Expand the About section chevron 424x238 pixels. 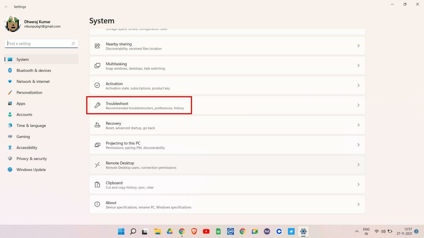pyautogui.click(x=358, y=204)
